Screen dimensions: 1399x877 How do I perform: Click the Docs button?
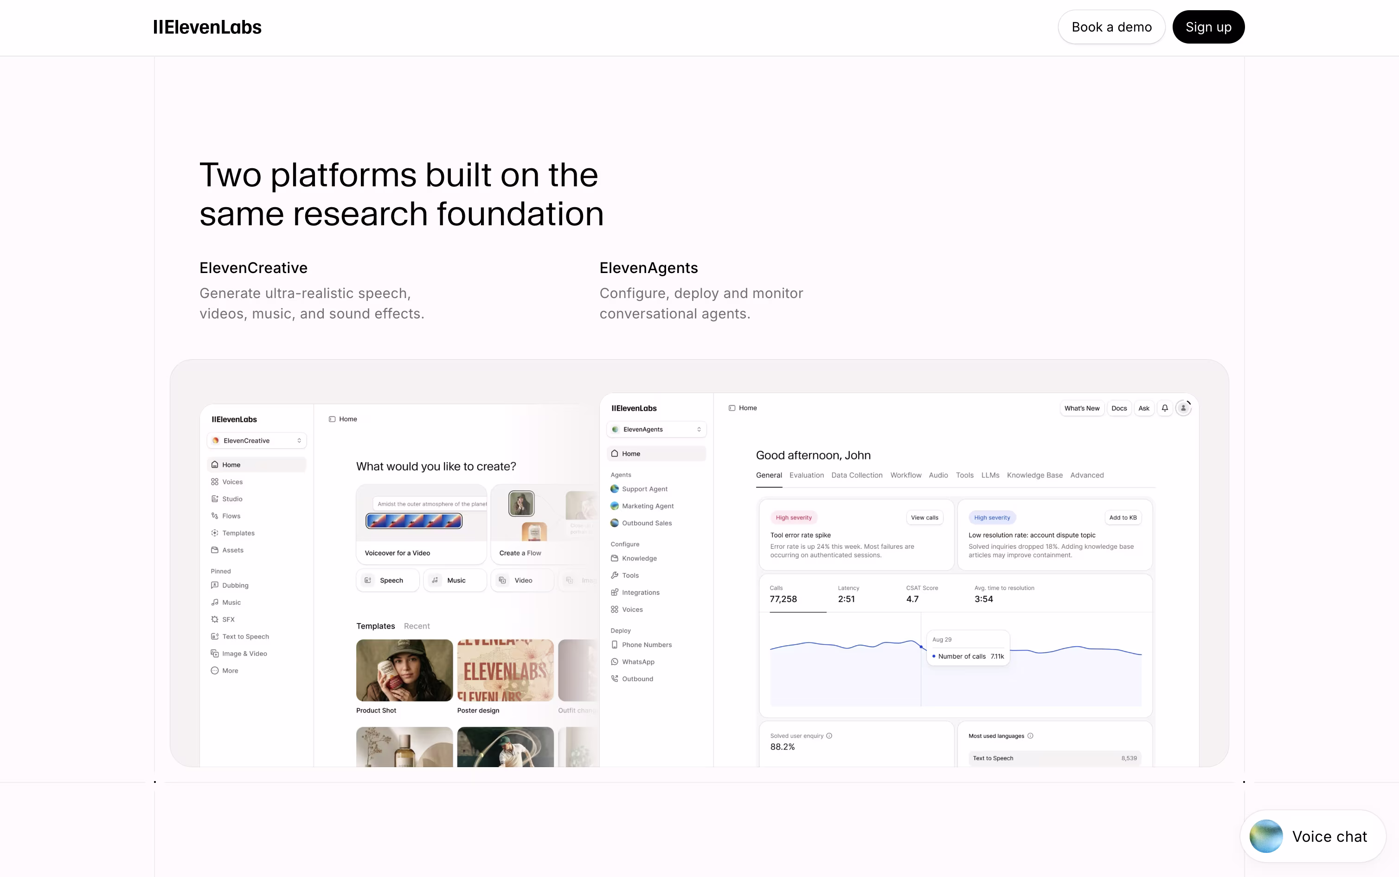click(1119, 408)
